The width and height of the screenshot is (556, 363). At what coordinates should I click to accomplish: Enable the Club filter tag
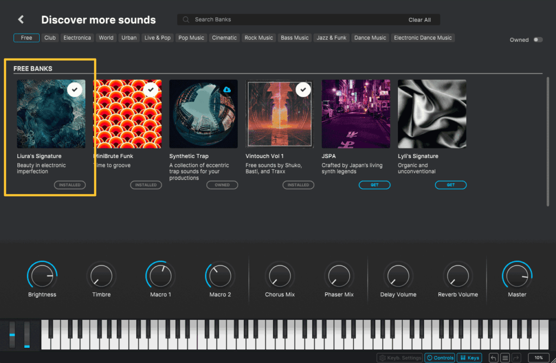coord(50,37)
